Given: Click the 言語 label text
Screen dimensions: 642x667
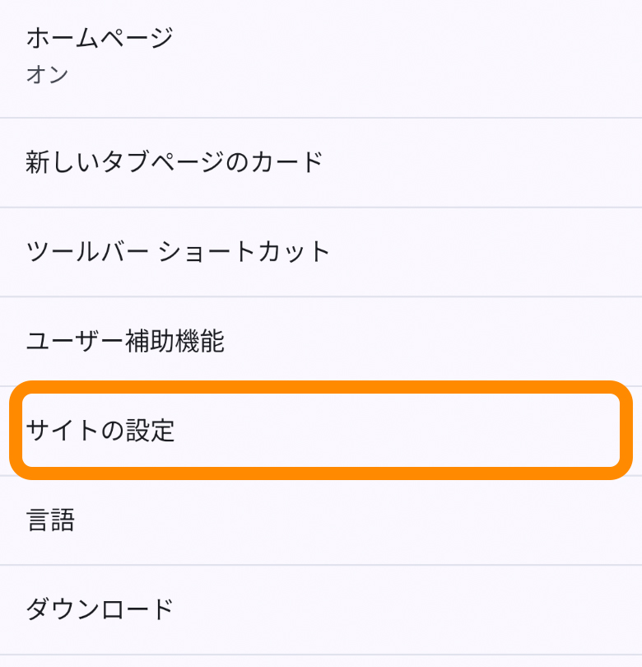Looking at the screenshot, I should [50, 520].
